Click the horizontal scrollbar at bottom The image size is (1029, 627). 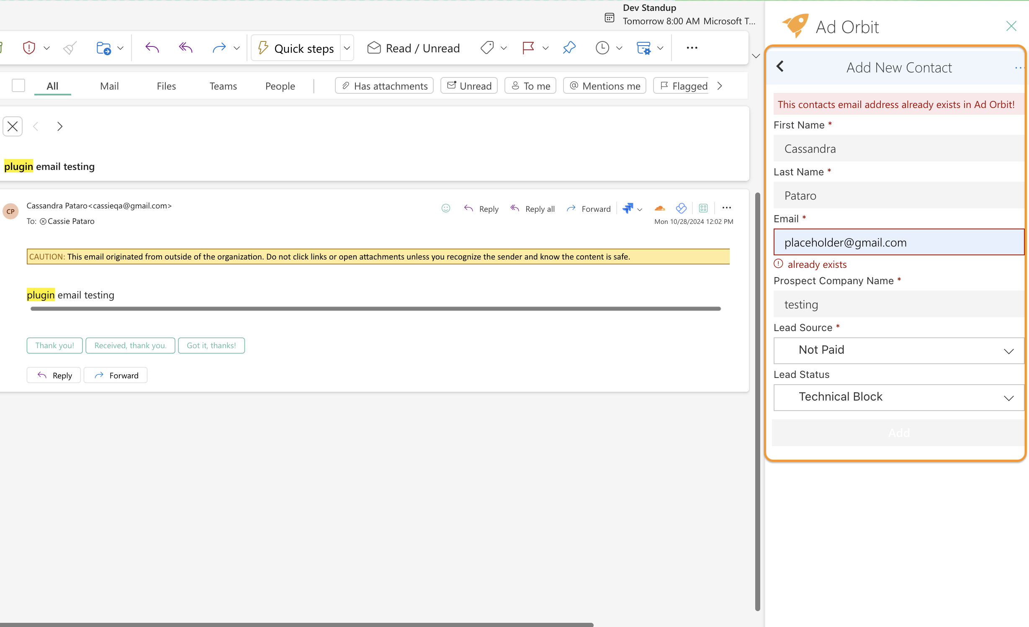(x=296, y=624)
